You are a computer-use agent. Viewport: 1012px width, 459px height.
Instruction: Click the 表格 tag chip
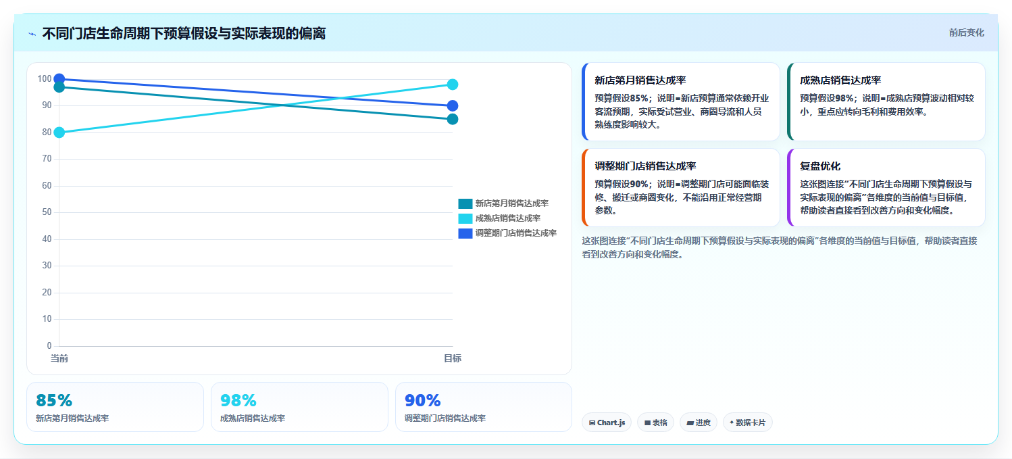tap(655, 422)
